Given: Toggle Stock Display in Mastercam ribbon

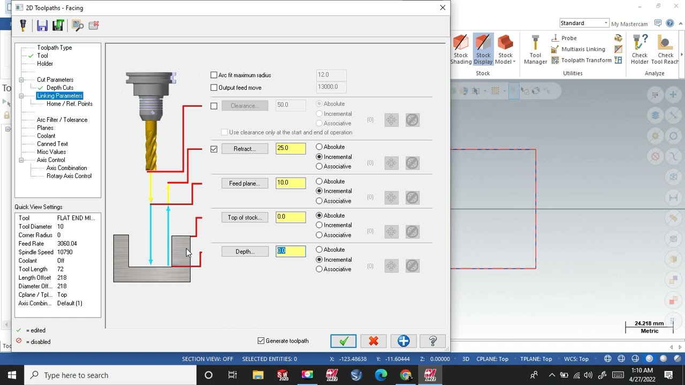Looking at the screenshot, I should point(483,50).
